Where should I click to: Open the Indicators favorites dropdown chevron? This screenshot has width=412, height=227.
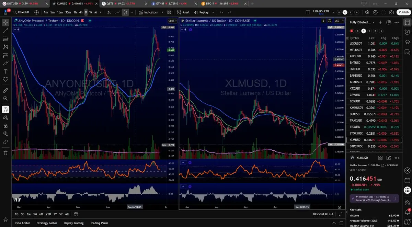click(162, 12)
